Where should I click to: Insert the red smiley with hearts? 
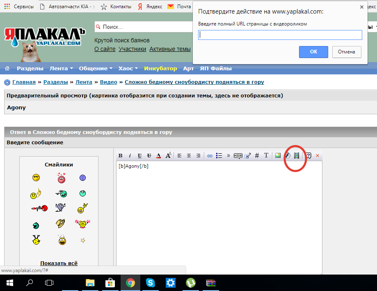click(x=61, y=178)
